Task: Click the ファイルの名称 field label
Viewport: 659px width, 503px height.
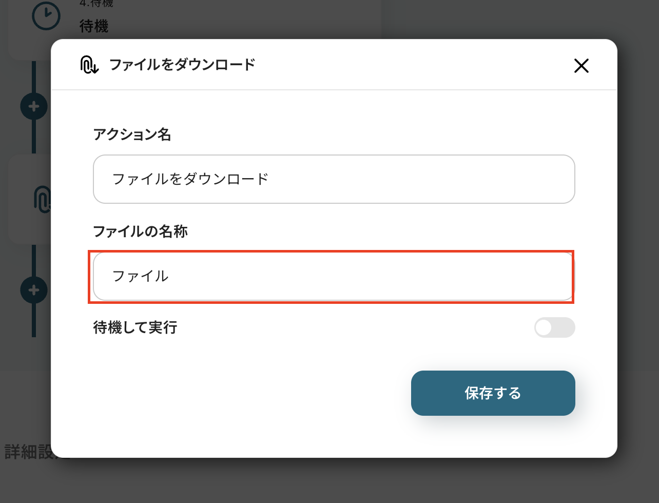Action: click(140, 231)
